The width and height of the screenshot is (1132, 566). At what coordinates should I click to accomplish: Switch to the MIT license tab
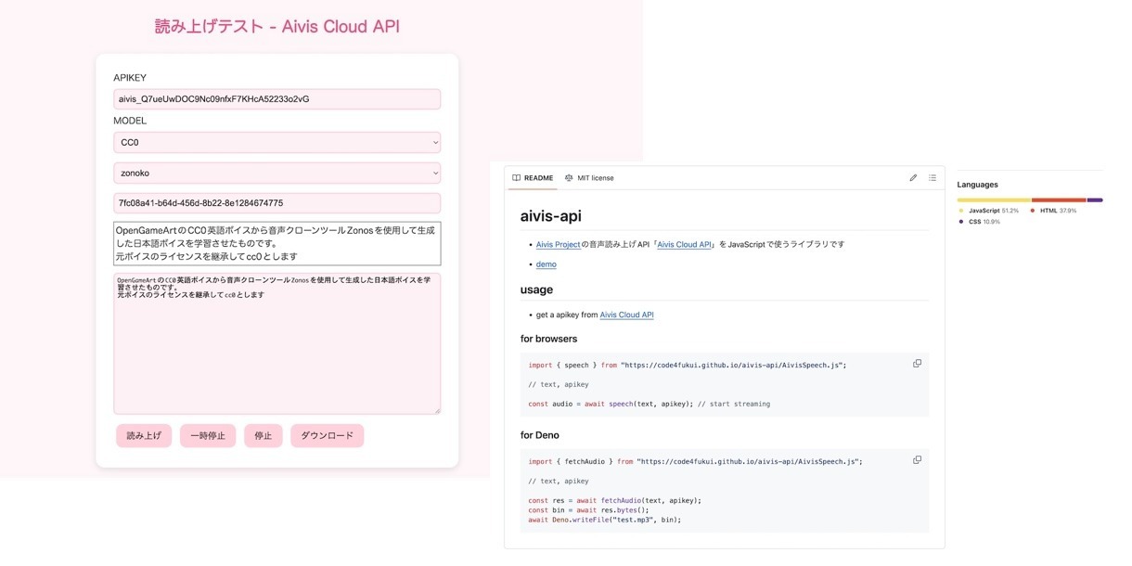[589, 178]
